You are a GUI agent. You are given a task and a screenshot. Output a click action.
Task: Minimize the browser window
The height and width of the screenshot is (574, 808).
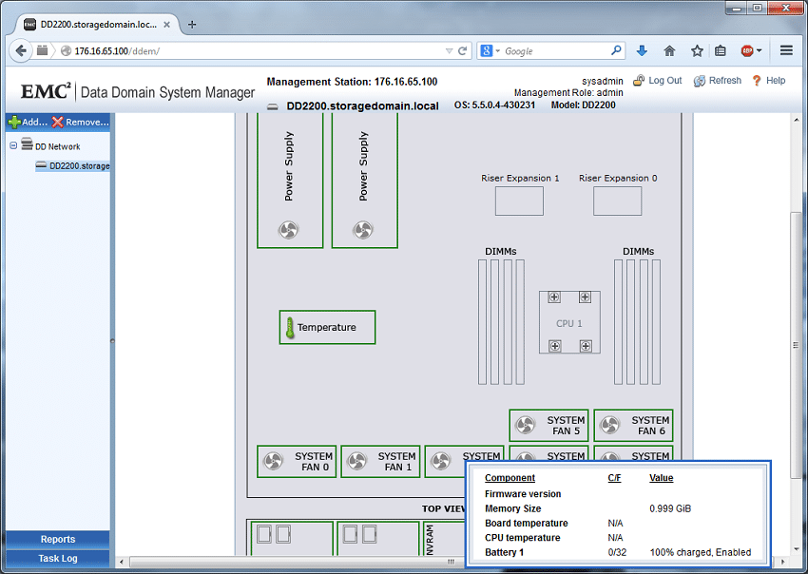pyautogui.click(x=738, y=8)
